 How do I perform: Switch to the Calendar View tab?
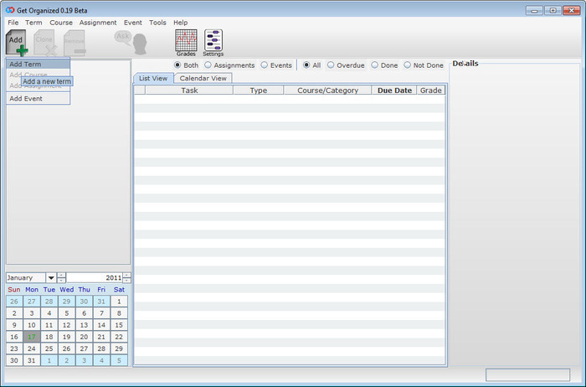pos(203,78)
